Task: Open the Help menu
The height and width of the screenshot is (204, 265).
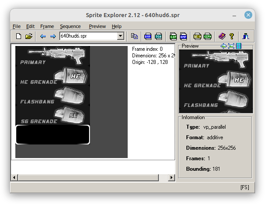Action: point(117,26)
